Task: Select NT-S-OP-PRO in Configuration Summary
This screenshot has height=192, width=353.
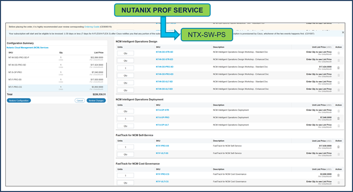Action: (56, 73)
